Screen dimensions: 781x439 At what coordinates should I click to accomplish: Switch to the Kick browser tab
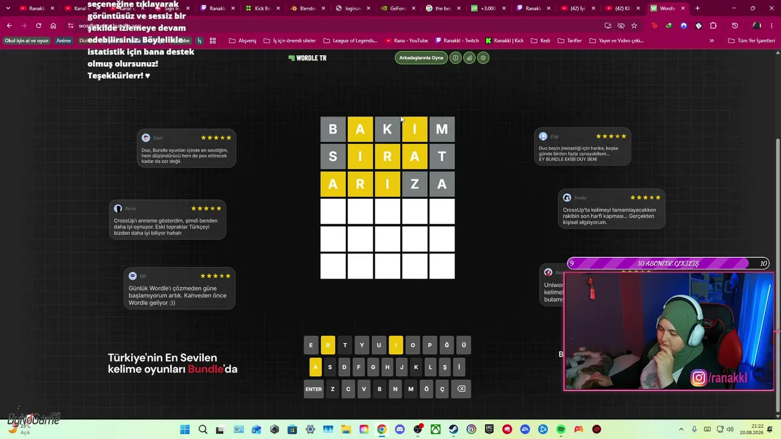(262, 9)
